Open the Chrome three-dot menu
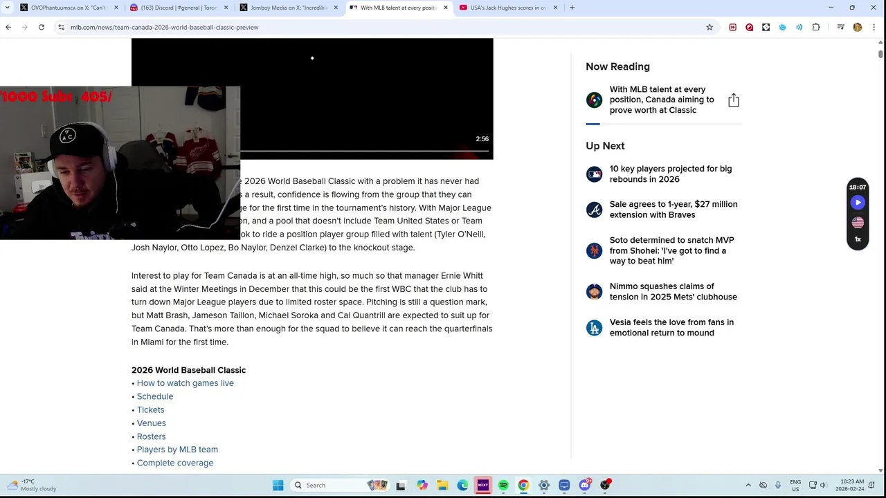The width and height of the screenshot is (886, 498). pos(874,27)
